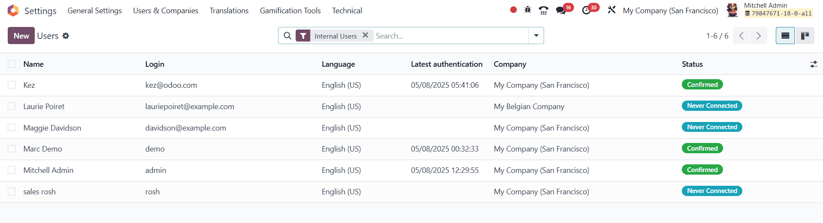Click the New button to create a user
Viewport: 823px width, 223px height.
(x=21, y=36)
